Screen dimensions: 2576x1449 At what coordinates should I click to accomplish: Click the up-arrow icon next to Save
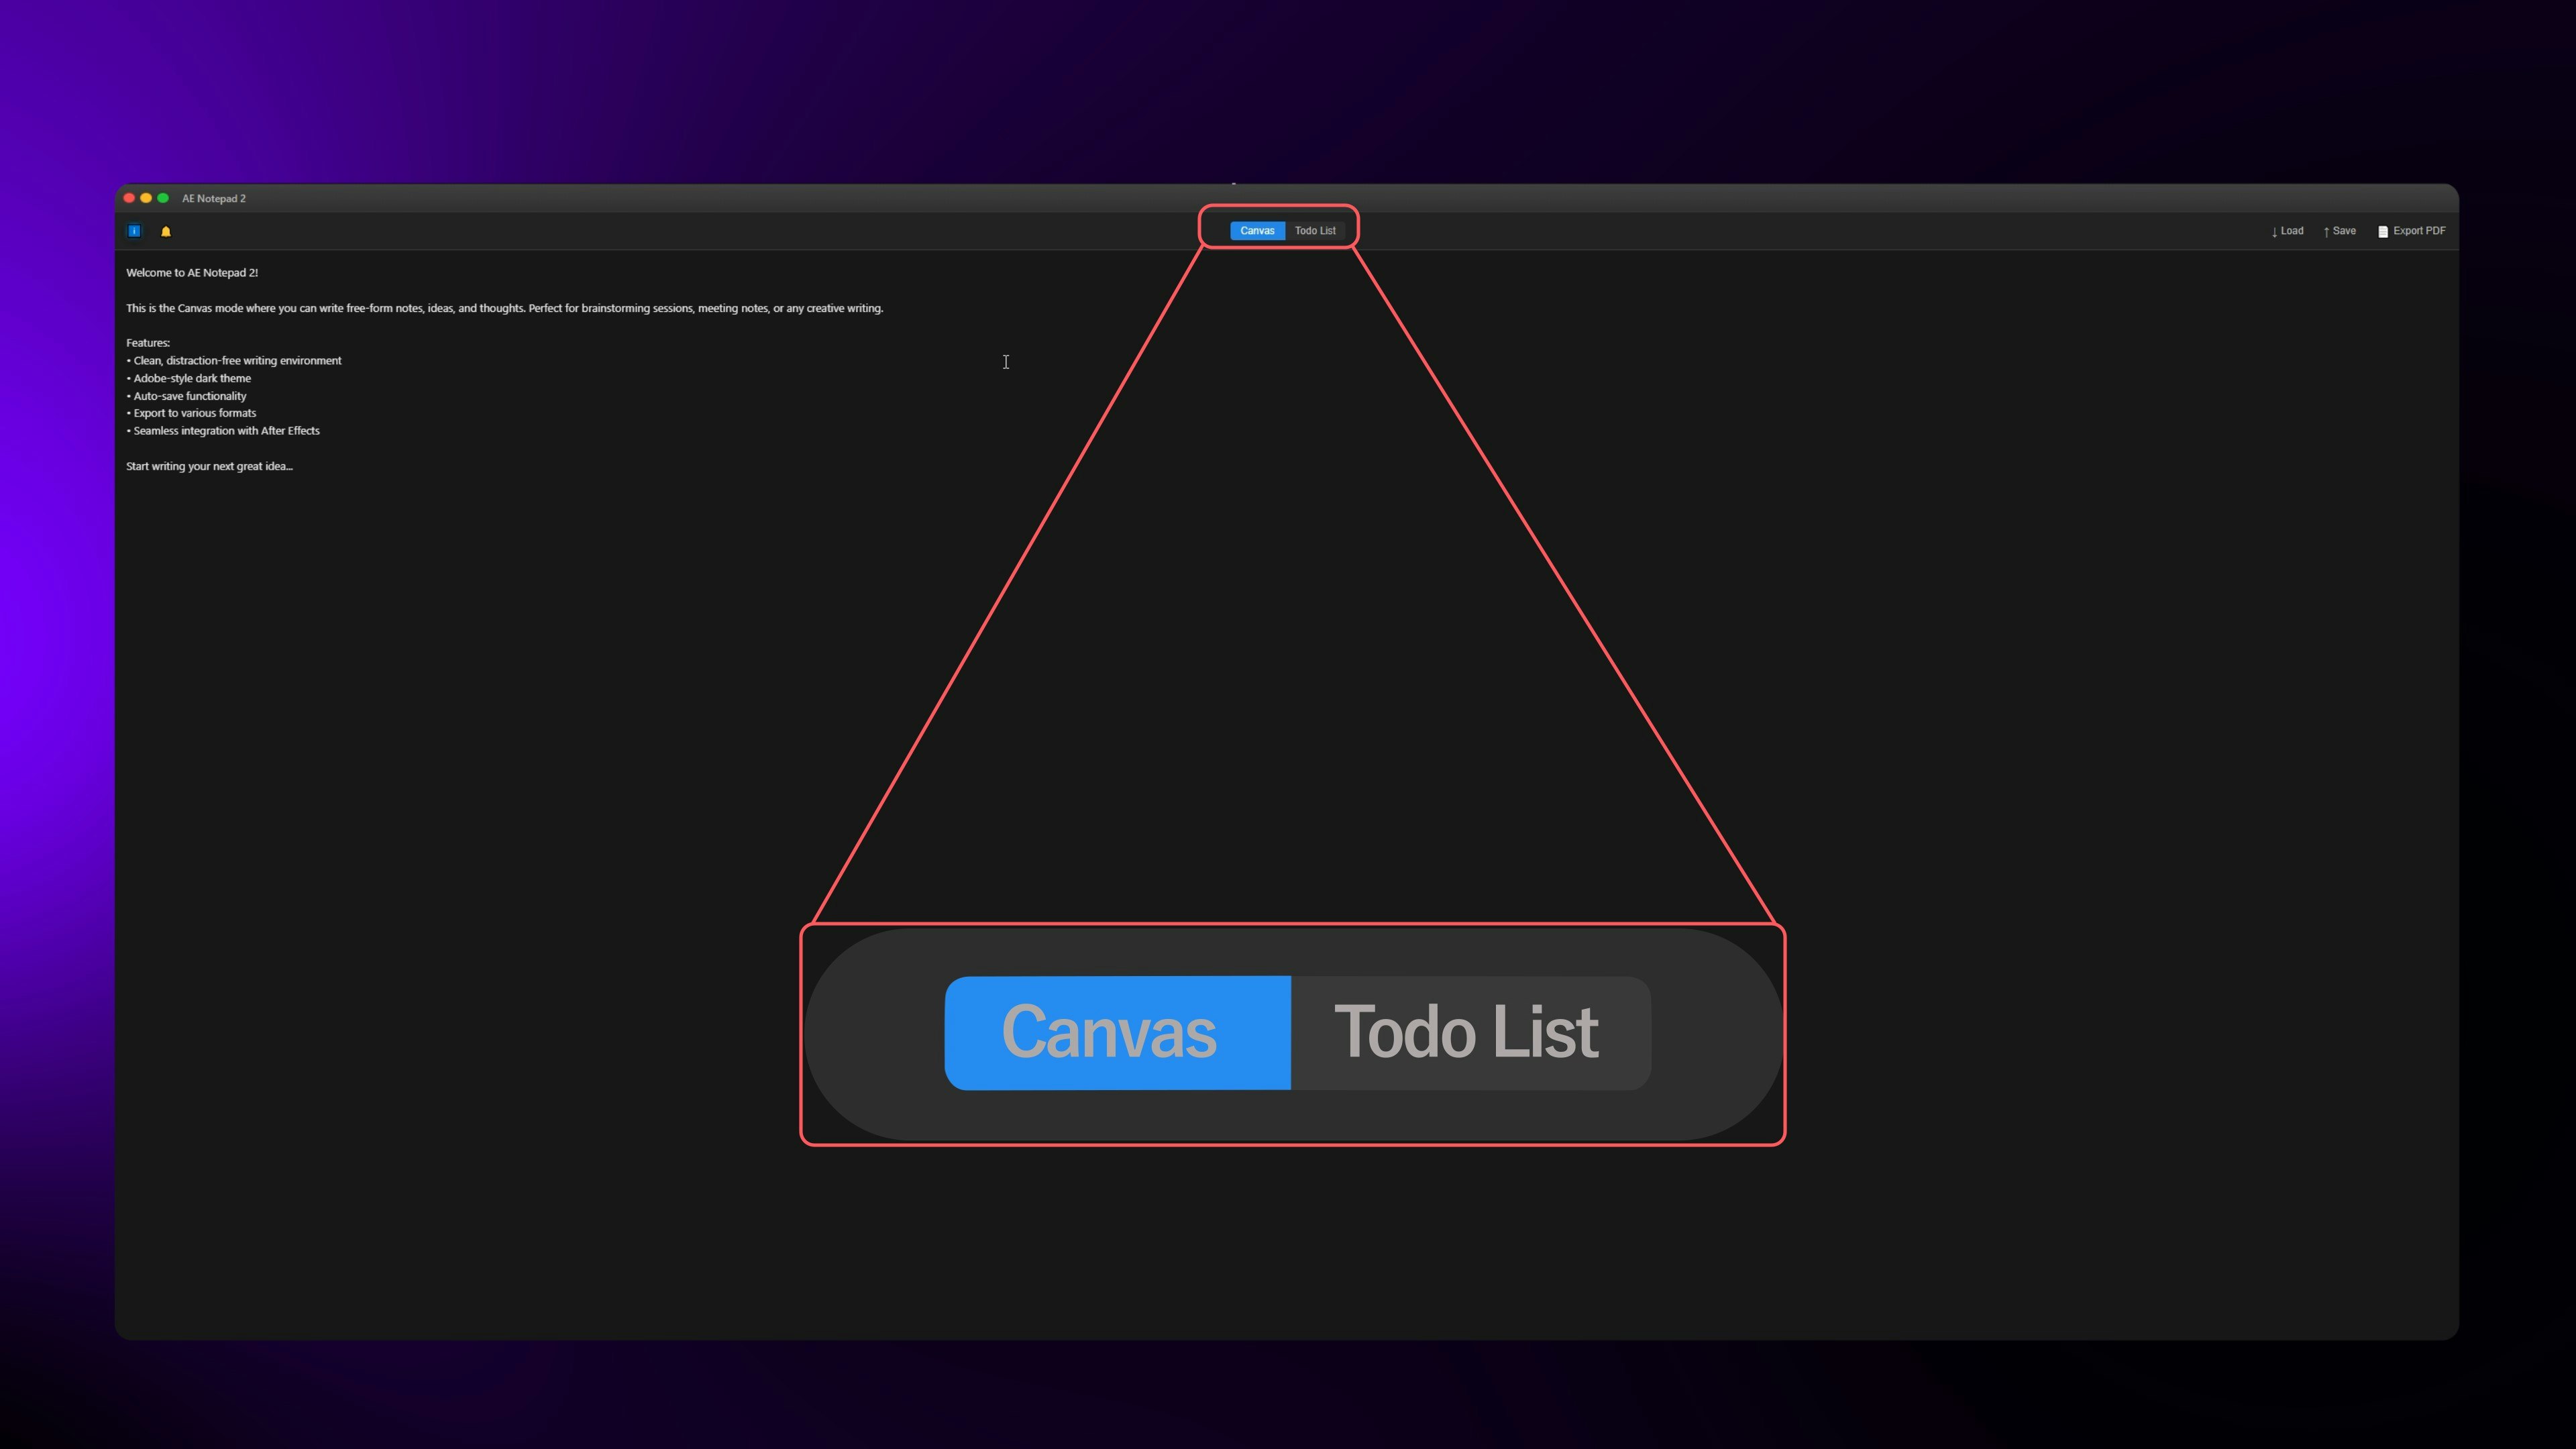(x=2327, y=231)
